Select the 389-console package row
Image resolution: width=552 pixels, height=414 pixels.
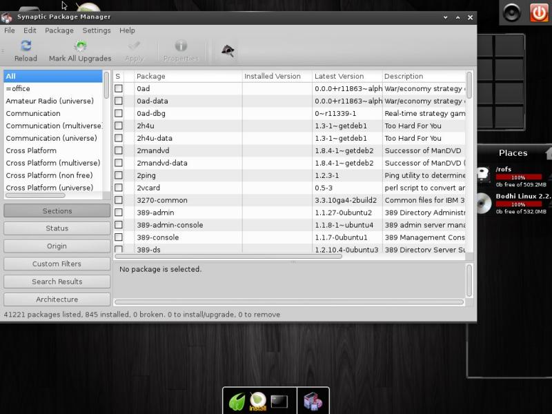pos(289,237)
